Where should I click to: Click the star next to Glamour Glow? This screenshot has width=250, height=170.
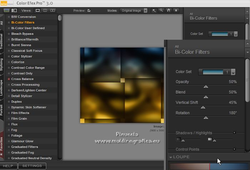coord(9,141)
